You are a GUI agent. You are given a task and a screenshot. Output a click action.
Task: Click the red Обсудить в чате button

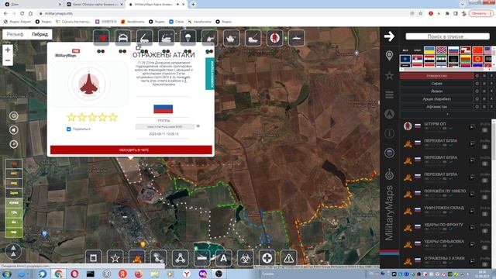coord(131,150)
